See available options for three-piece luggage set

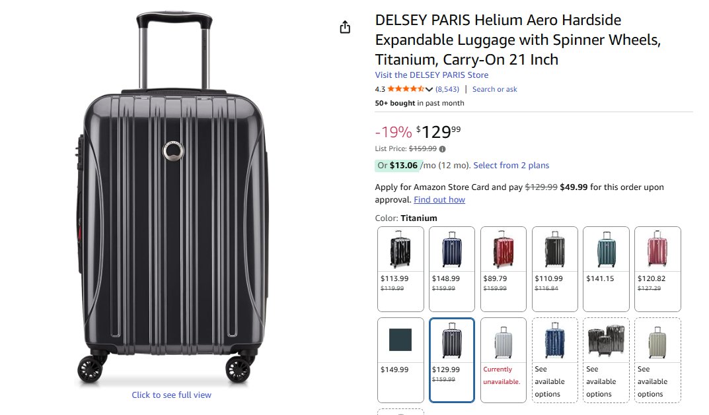point(606,360)
